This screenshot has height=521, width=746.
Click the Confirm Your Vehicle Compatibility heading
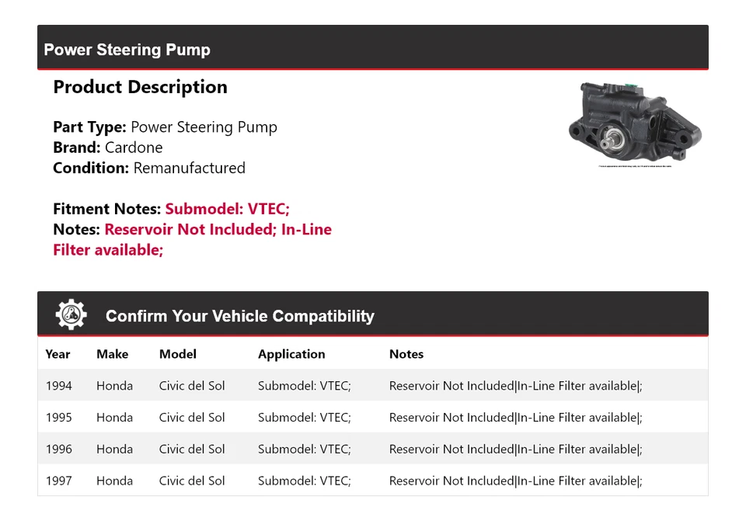[239, 316]
